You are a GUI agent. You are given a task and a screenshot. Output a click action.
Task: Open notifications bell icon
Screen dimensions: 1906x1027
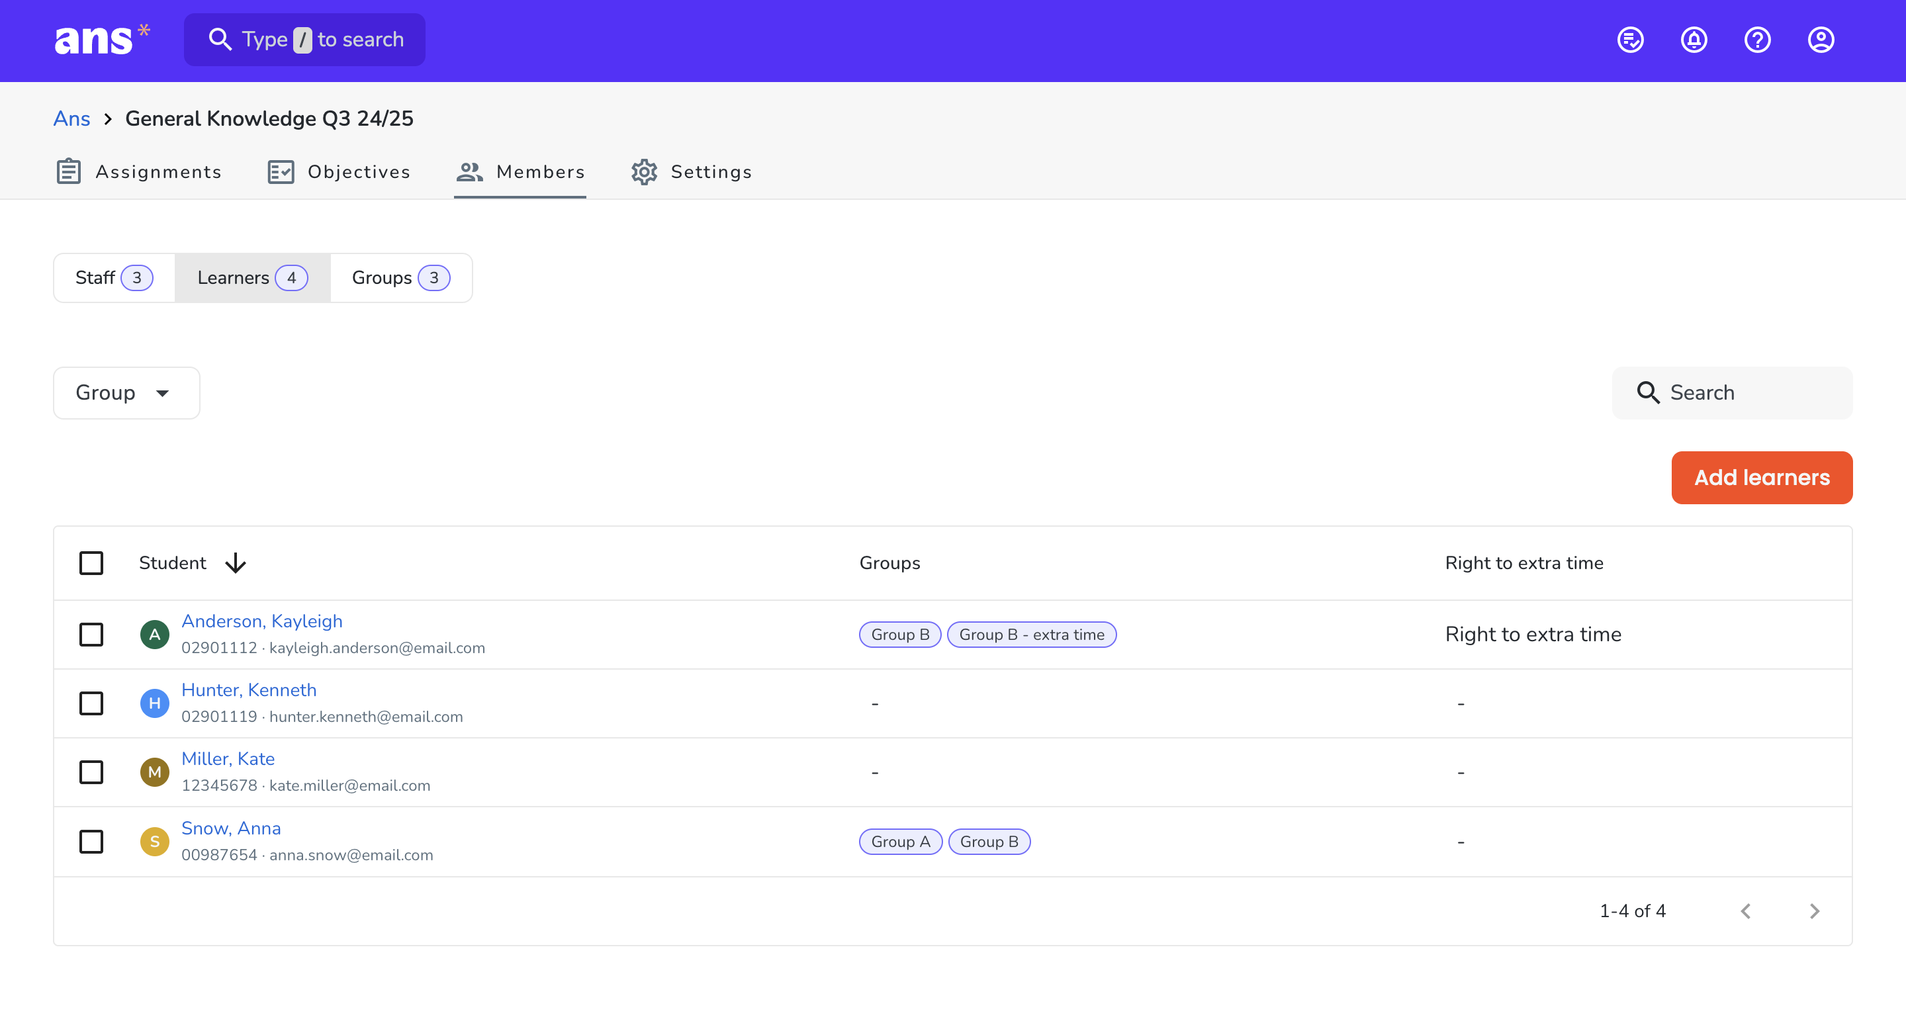[1694, 40]
